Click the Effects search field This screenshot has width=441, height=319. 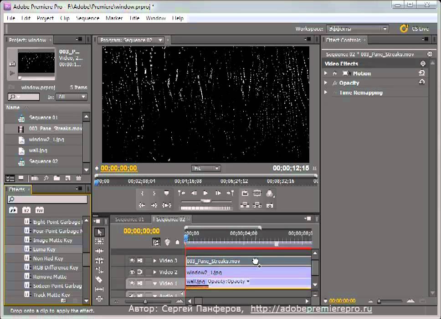click(47, 200)
